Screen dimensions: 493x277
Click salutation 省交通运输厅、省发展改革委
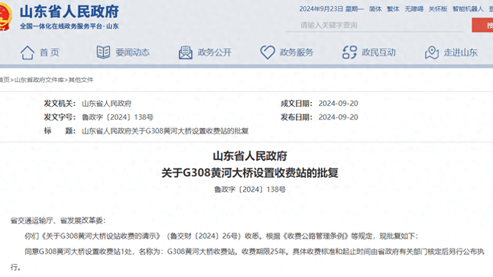point(58,221)
